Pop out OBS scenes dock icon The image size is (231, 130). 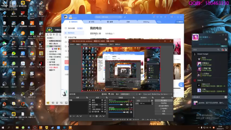[x=87, y=98]
